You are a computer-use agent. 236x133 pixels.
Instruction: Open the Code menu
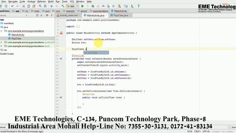coord(22,1)
